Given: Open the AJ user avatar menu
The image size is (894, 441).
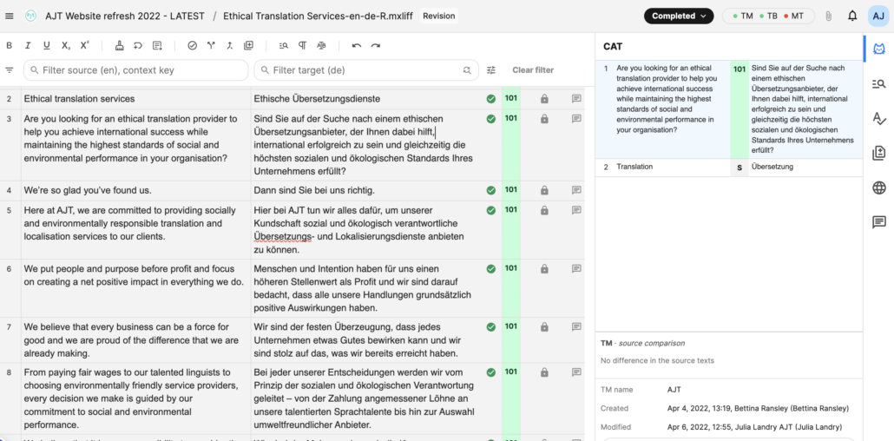Looking at the screenshot, I should [877, 16].
